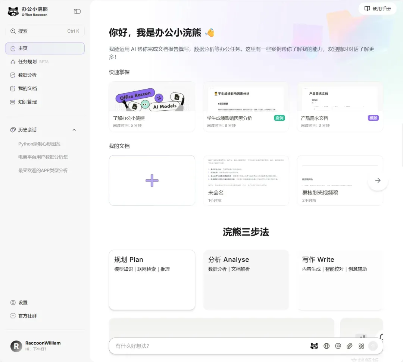Viewport: 403px width, 362px height.
Task: Click the 快速掌握 heading
Action: [x=119, y=72]
